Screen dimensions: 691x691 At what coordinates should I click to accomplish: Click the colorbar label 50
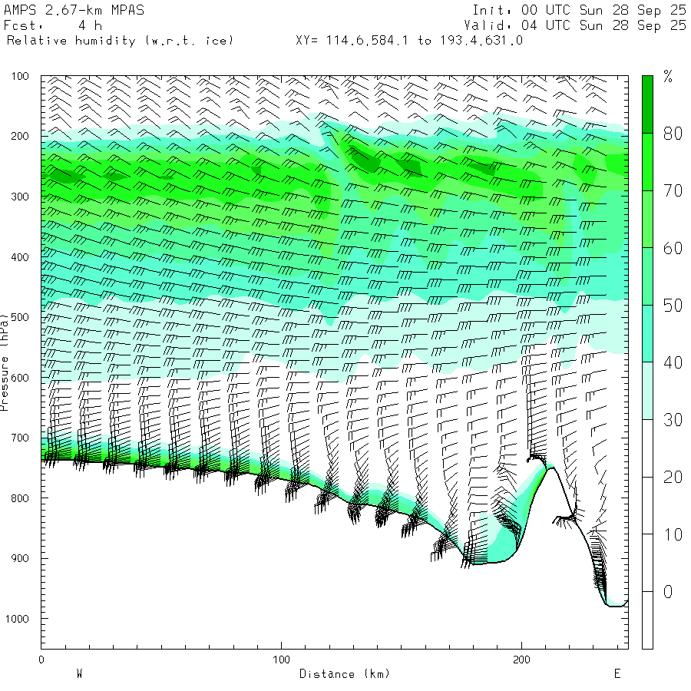click(673, 306)
